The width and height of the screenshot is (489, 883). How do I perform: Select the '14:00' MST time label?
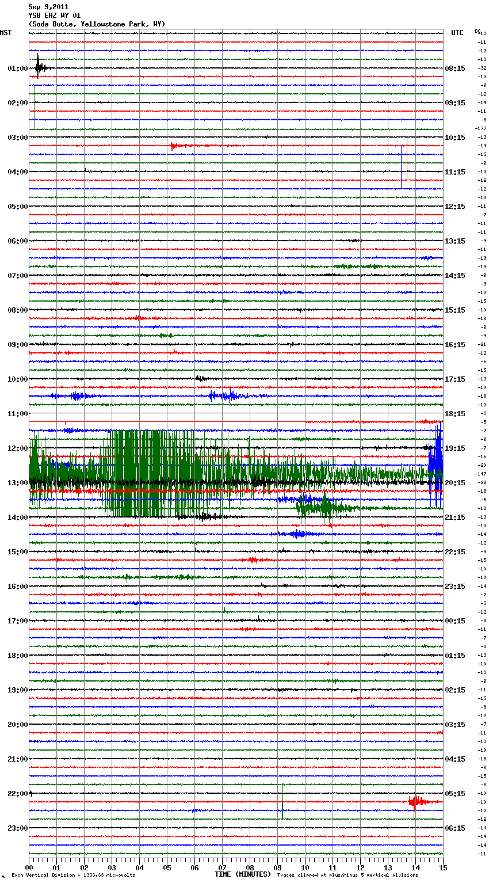click(18, 517)
